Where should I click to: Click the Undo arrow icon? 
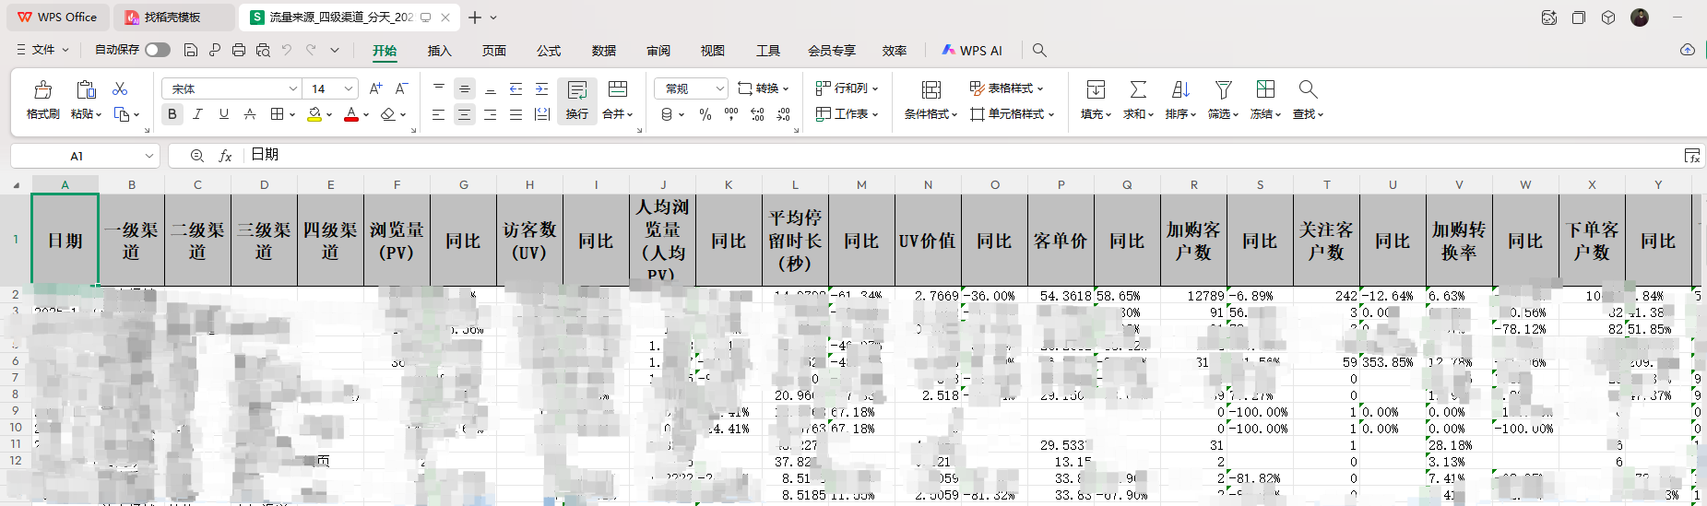click(x=287, y=50)
